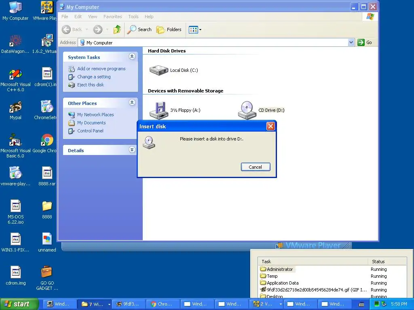Open the Views dropdown button
414x310 pixels.
point(195,29)
